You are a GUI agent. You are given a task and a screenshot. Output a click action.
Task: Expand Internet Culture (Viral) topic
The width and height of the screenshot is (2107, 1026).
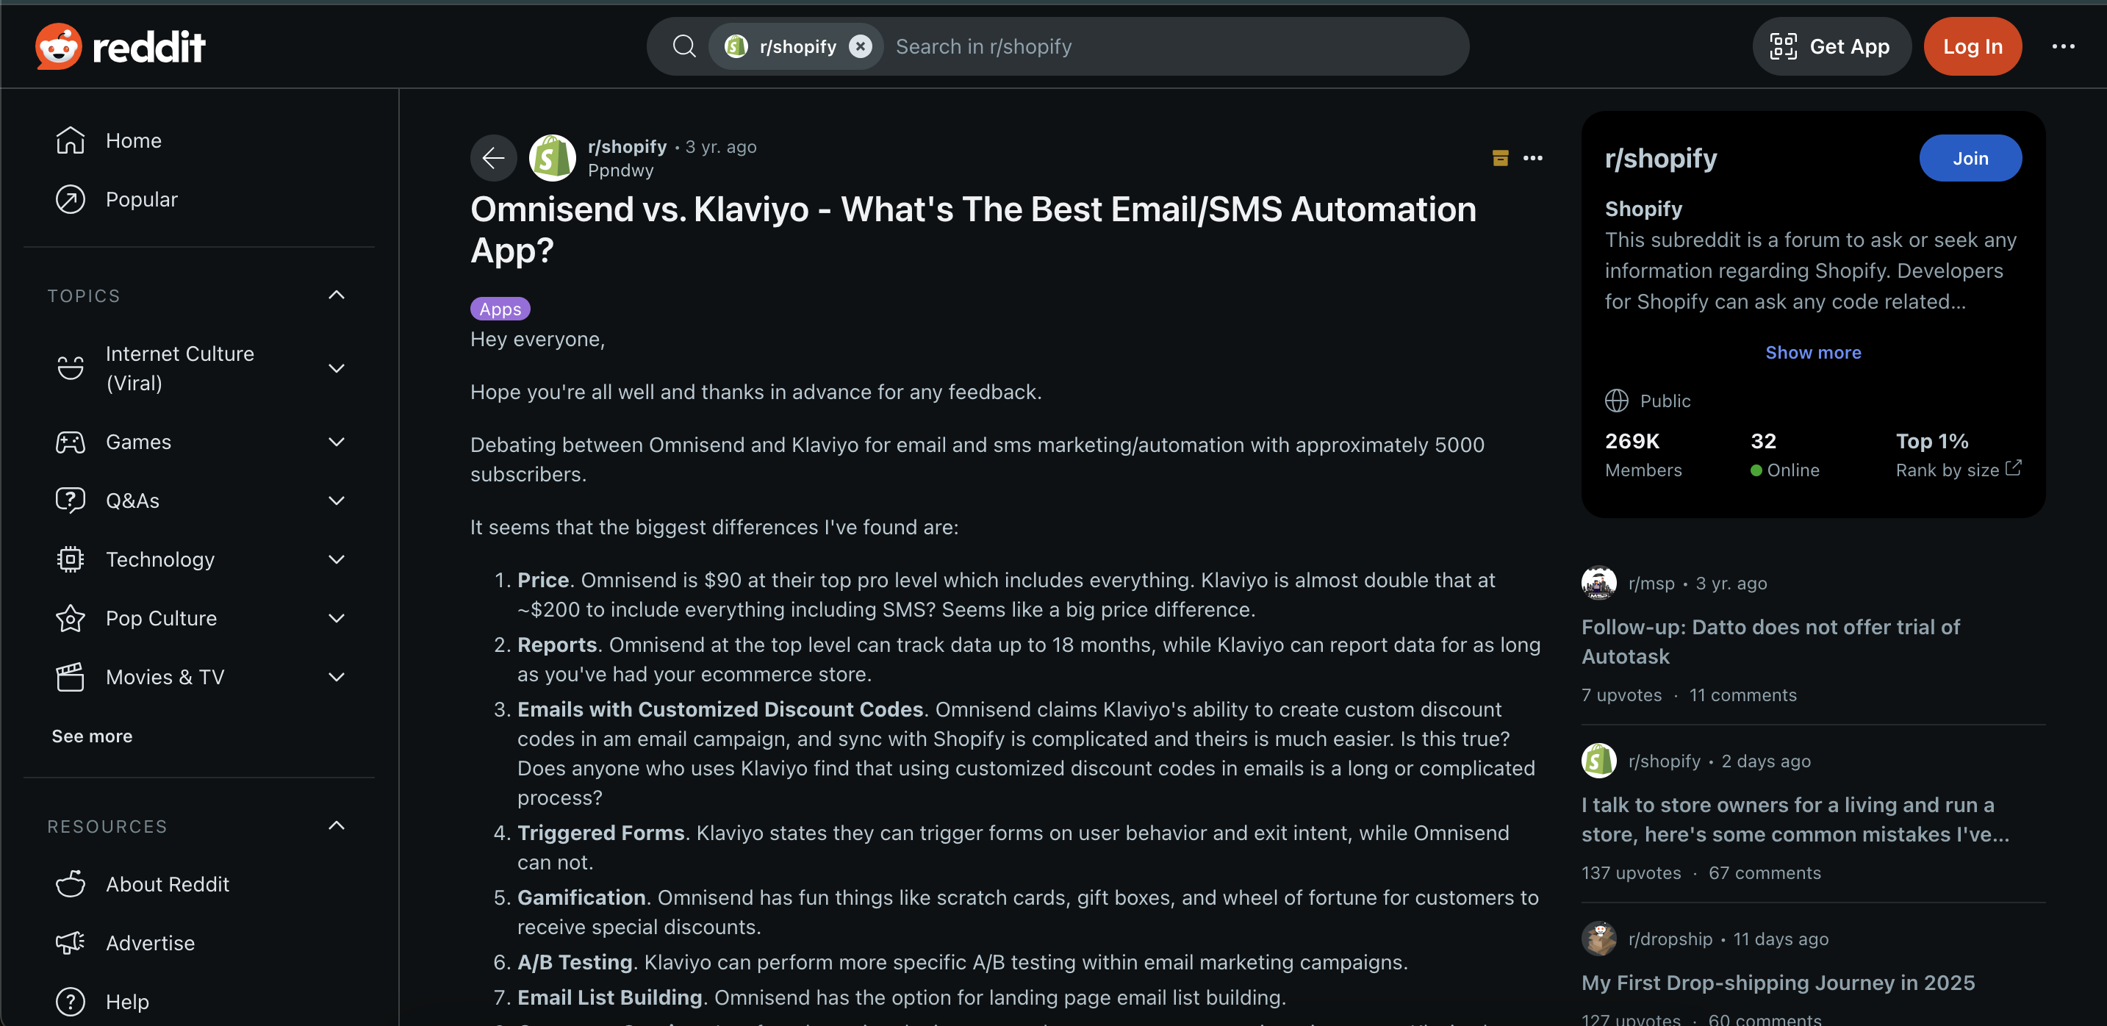point(336,368)
